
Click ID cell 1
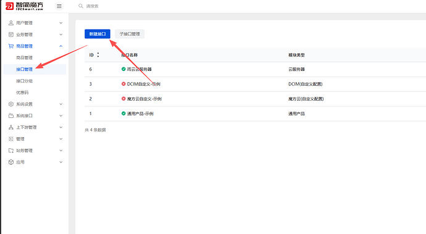click(x=91, y=114)
